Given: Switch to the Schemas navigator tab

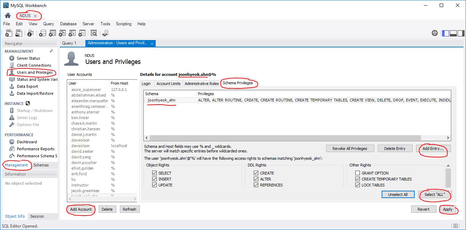Looking at the screenshot, I should click(x=41, y=165).
